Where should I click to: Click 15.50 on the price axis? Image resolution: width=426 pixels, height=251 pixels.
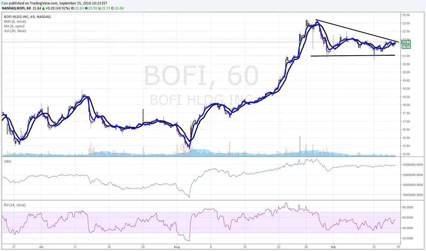[x=406, y=146]
